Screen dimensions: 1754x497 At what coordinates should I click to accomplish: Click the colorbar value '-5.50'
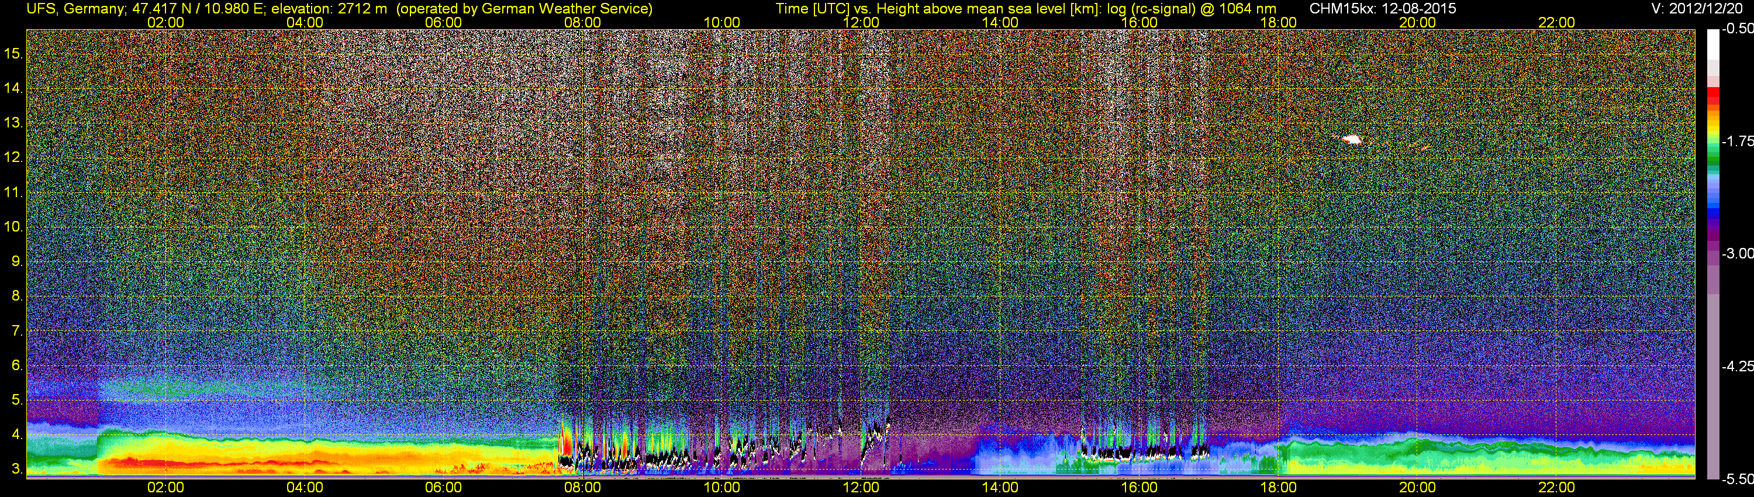click(1737, 479)
